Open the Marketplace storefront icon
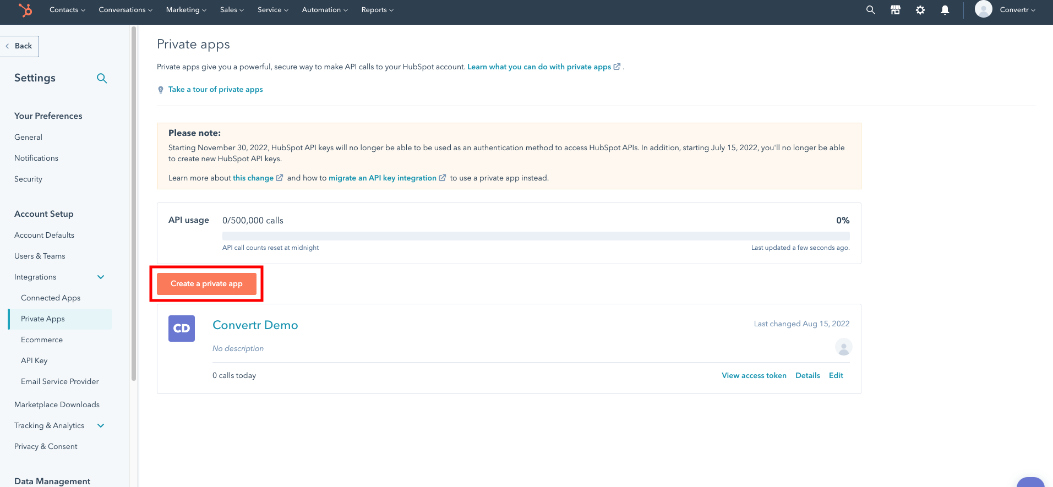This screenshot has width=1053, height=487. coord(896,10)
